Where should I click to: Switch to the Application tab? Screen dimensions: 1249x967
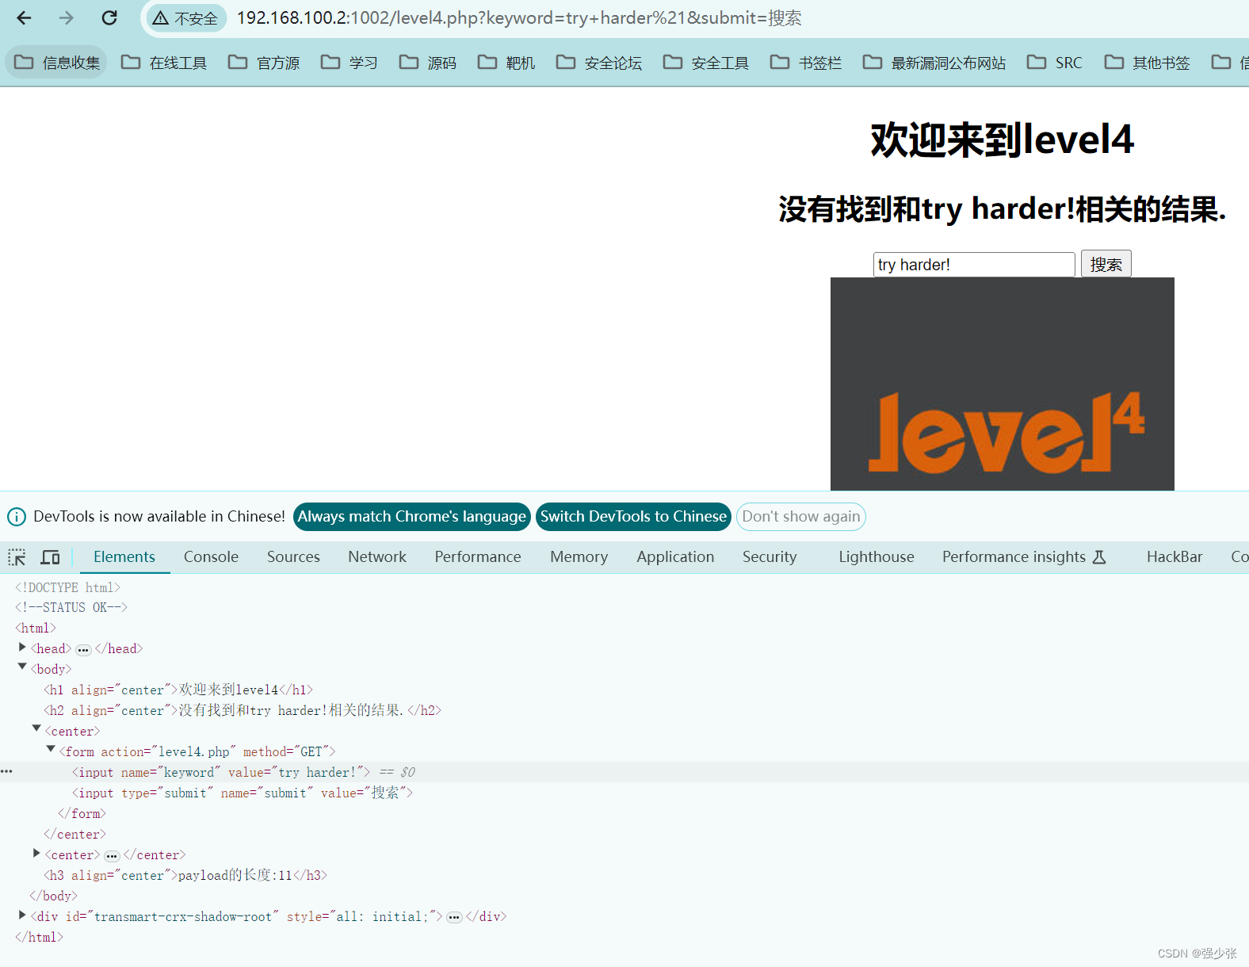675,557
